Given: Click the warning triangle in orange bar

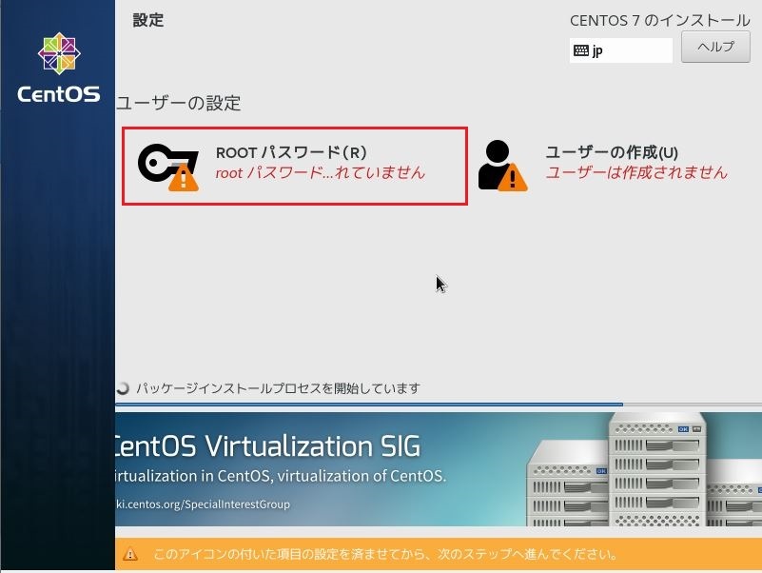Looking at the screenshot, I should [129, 554].
